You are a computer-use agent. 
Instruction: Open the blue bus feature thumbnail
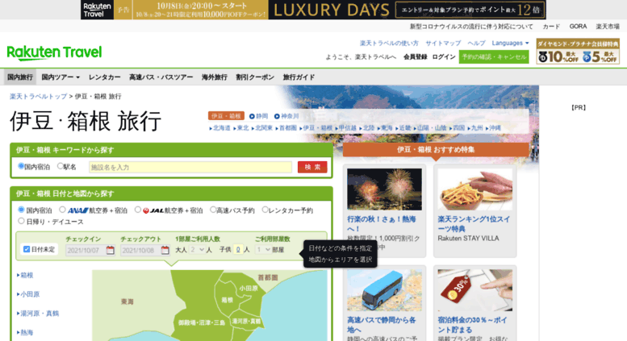tap(384, 290)
